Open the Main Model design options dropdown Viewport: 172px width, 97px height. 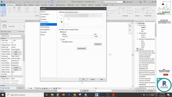click(100, 91)
